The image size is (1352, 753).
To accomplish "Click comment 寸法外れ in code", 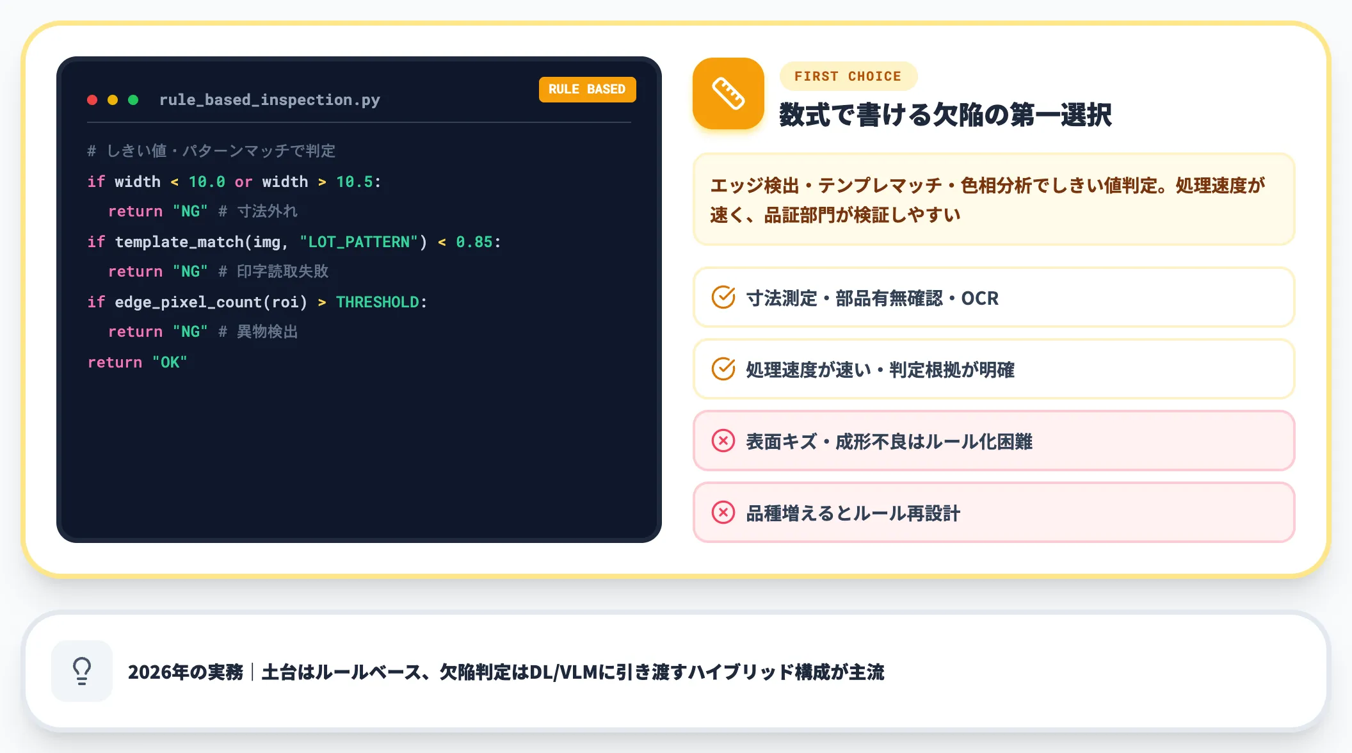I will point(258,211).
